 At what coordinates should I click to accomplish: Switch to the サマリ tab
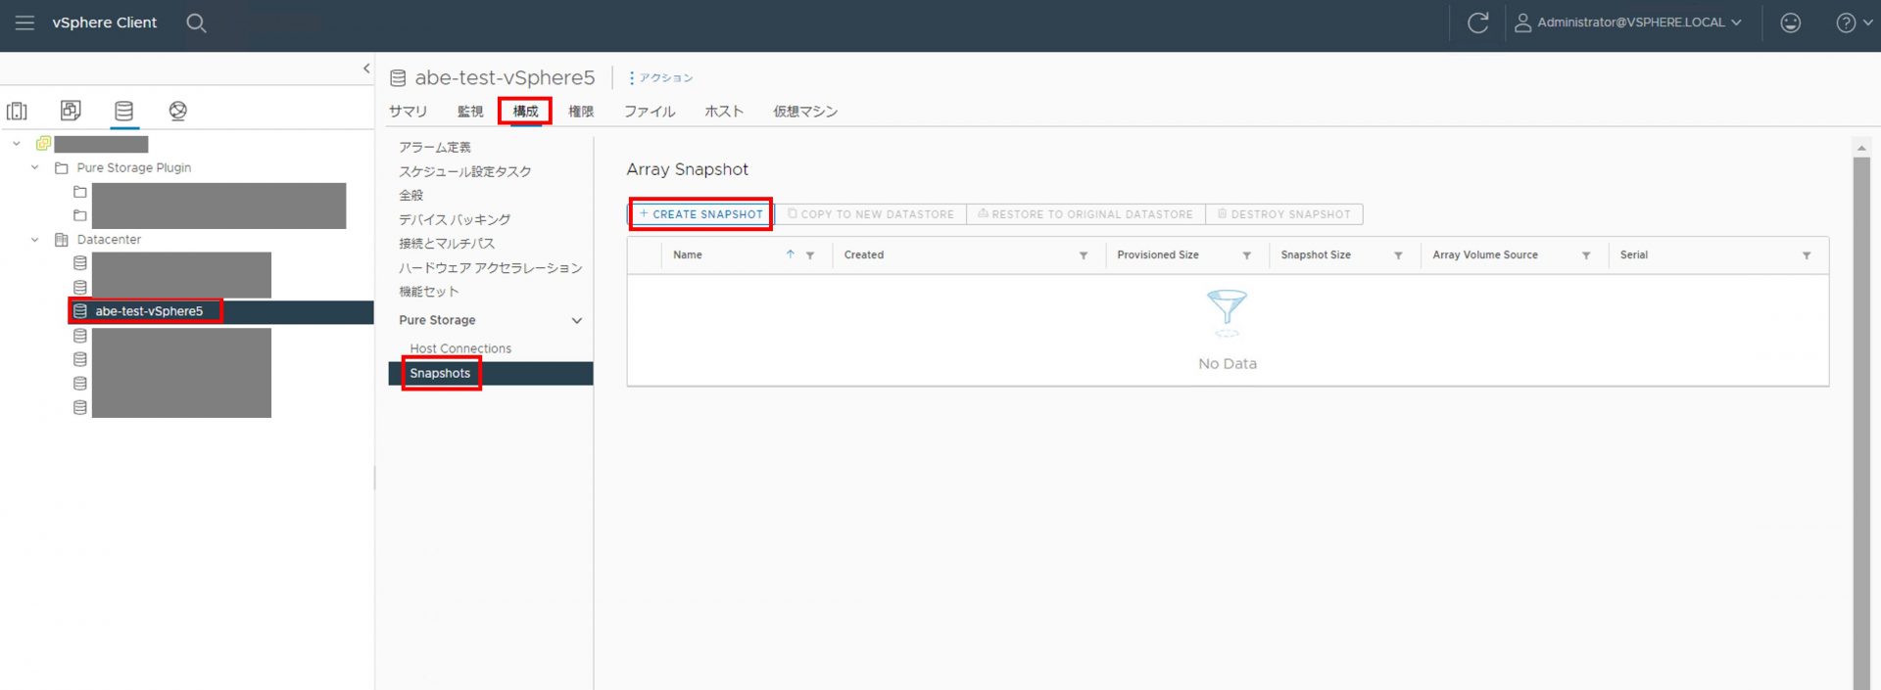408,112
